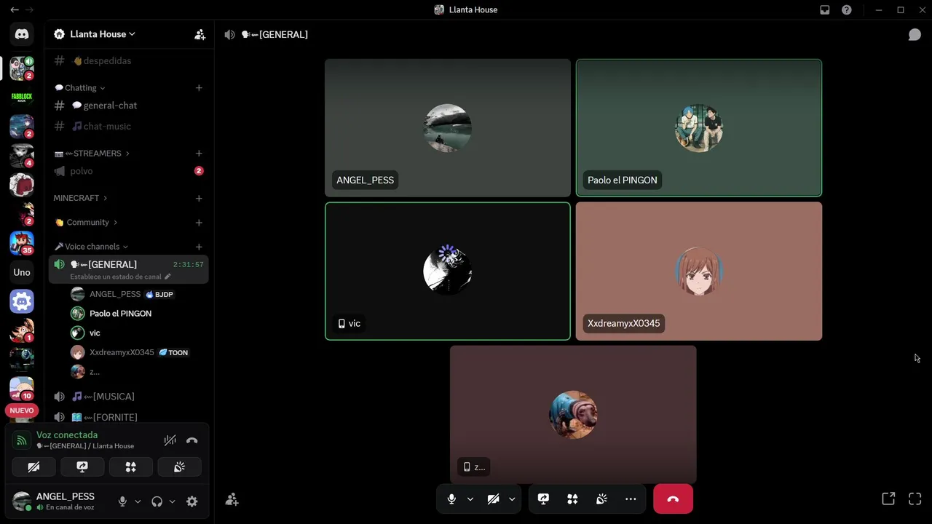Expand the STREAMERS category
This screenshot has height=524, width=932.
(x=92, y=154)
